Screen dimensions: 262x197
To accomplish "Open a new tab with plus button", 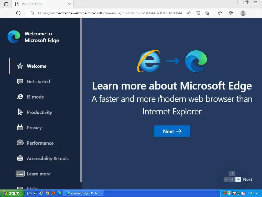I will coord(78,4).
